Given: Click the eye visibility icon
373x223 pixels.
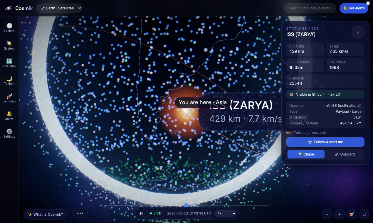Looking at the screenshot, I should (x=292, y=94).
